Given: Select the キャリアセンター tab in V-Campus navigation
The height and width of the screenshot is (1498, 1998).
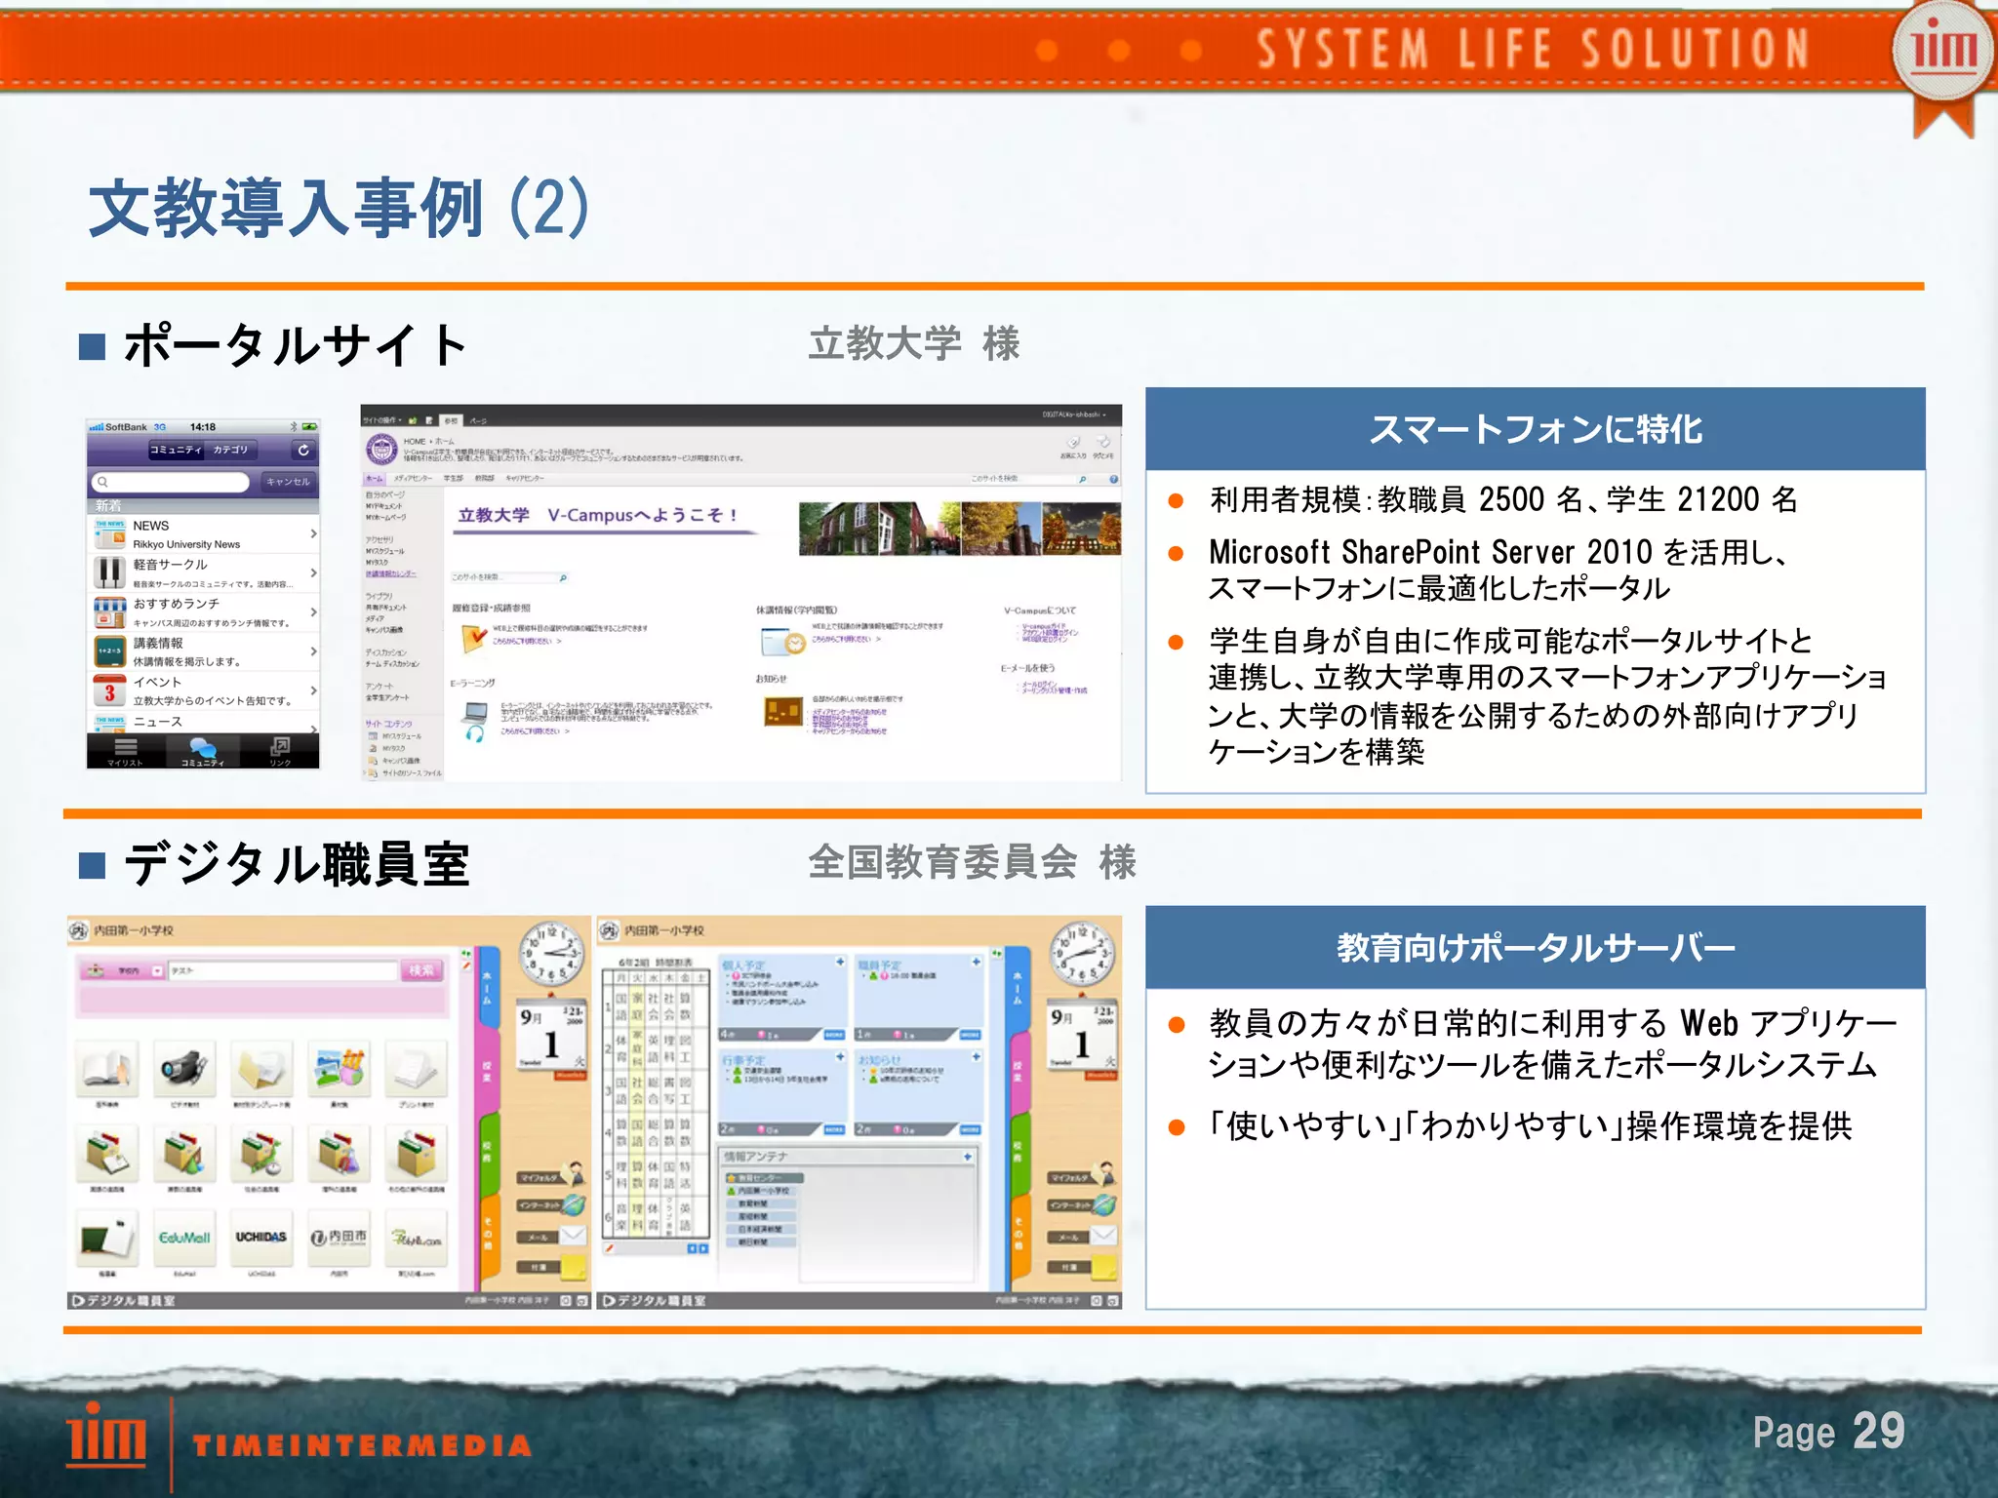Looking at the screenshot, I should [x=524, y=479].
